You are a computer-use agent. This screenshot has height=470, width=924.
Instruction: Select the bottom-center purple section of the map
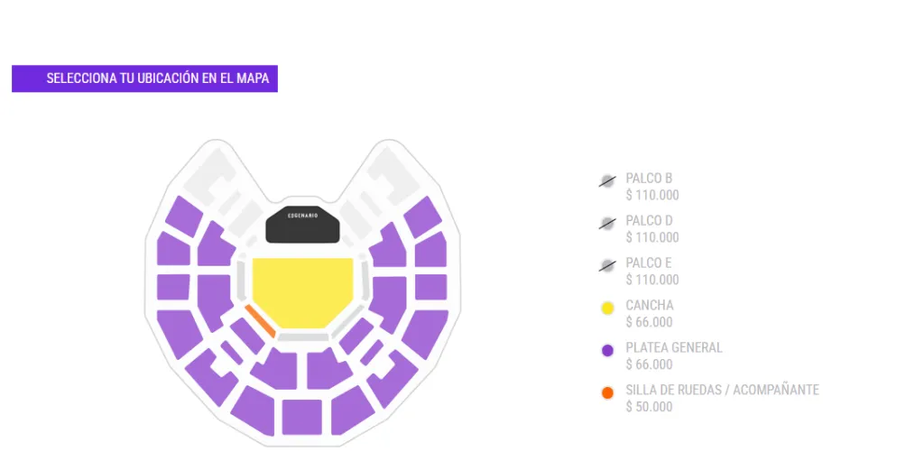point(301,417)
